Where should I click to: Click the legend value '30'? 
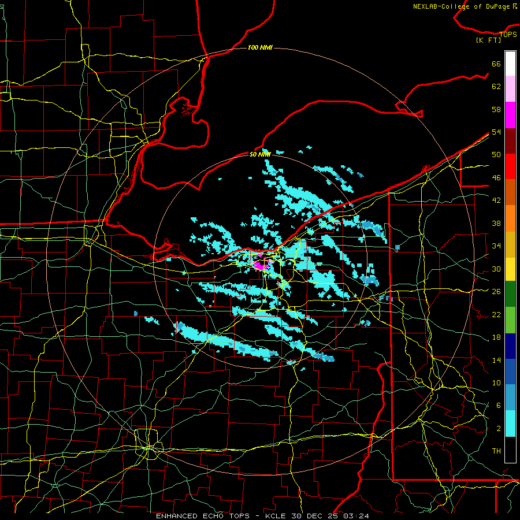coord(496,269)
